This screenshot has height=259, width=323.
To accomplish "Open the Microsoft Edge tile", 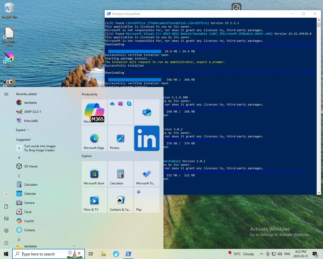I will (94, 138).
